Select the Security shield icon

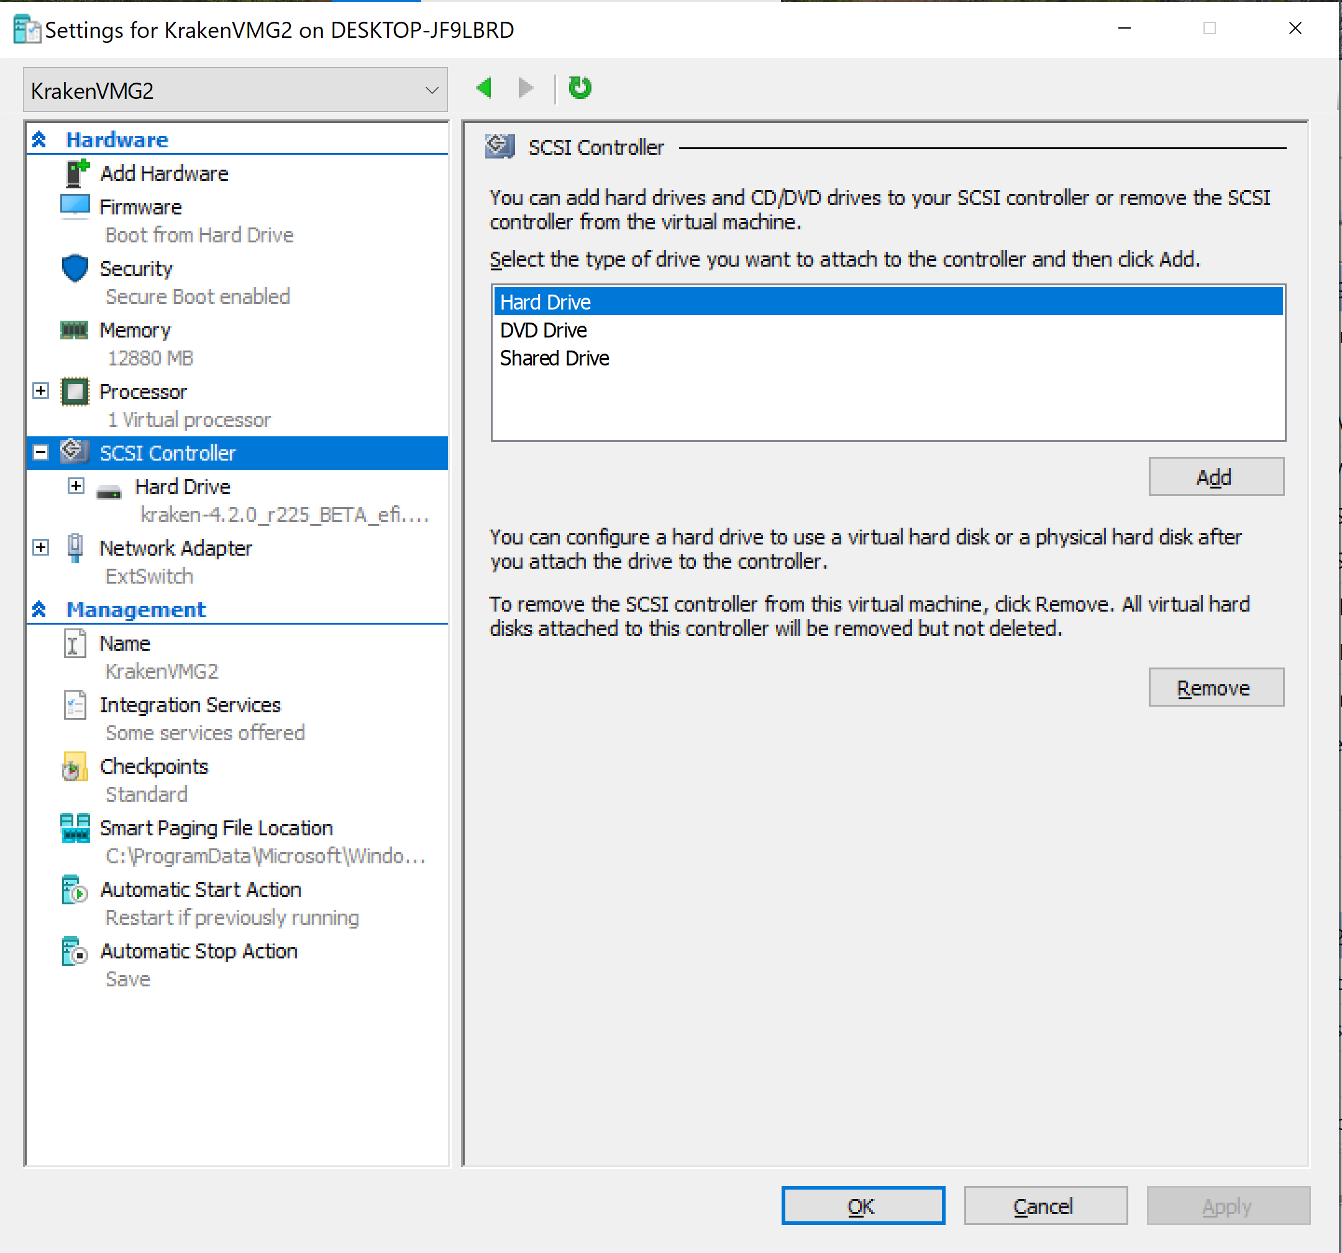click(75, 268)
